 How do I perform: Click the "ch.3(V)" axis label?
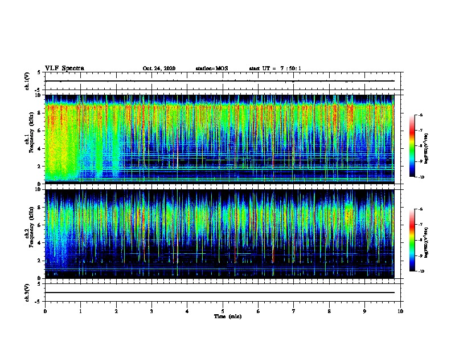pos(27,293)
